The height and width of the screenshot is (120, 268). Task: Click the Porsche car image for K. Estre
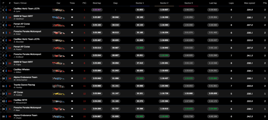[58, 33]
